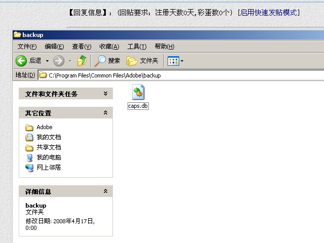324x243 pixels.
Task: Open the 编辑(E) menu
Action: coord(54,47)
